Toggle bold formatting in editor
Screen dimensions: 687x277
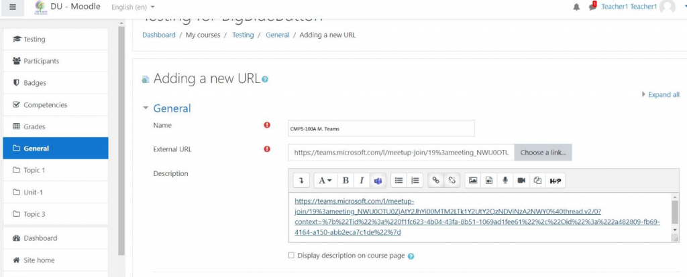[x=346, y=181]
